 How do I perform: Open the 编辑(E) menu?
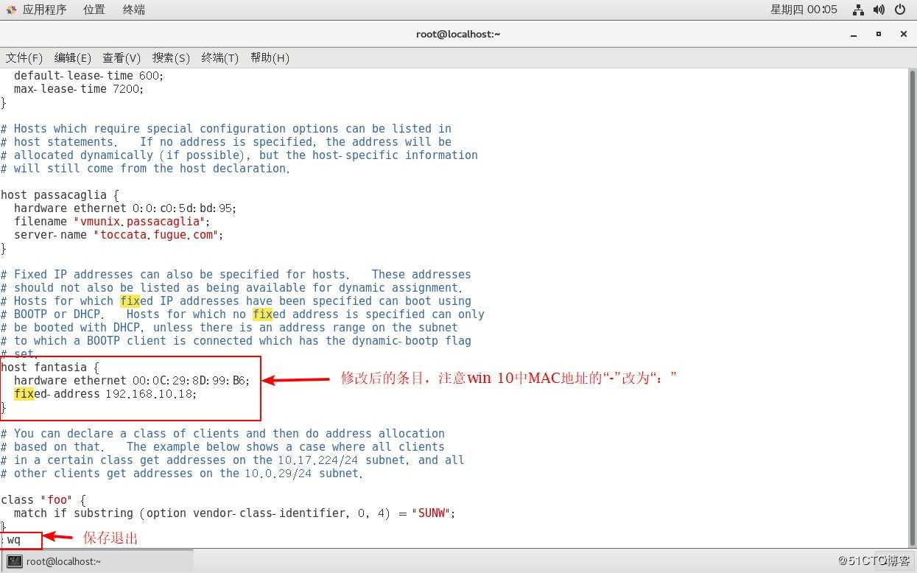[73, 57]
